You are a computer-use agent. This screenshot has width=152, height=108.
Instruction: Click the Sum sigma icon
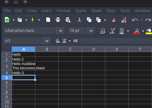pos(64,41)
